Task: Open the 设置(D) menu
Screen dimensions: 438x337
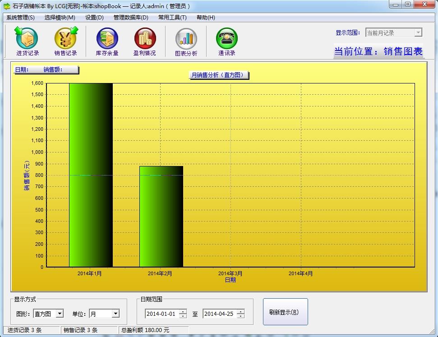Action: click(94, 18)
